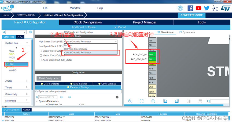This screenshot has width=232, height=123.
Task: Collapse the System Core category
Action: [x=27, y=43]
